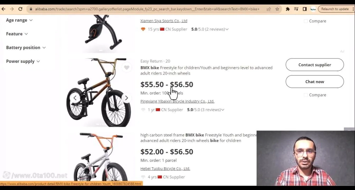
Task: Show previous image of brown BMX bike
Action: [75, 98]
